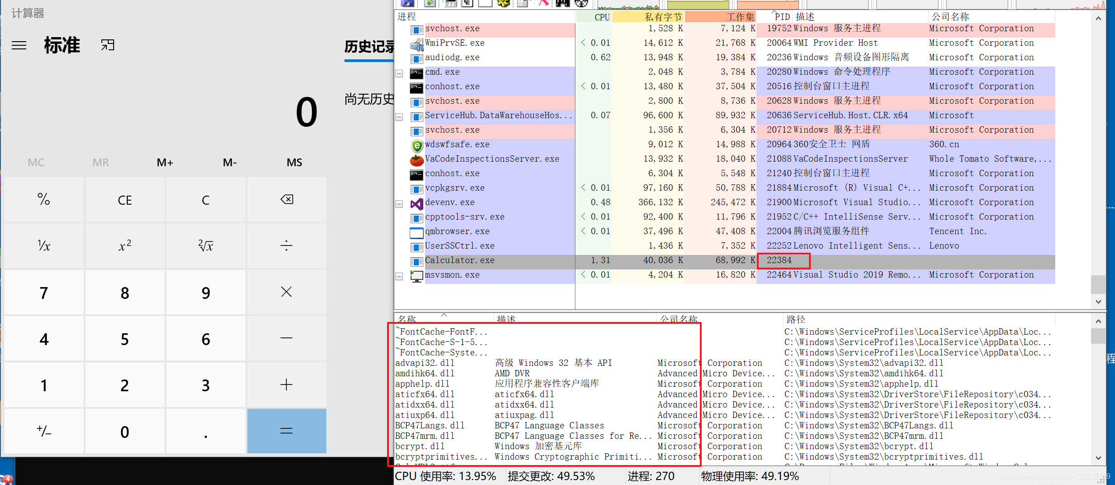Image resolution: width=1115 pixels, height=485 pixels.
Task: Click the red X kill process toolbar icon
Action: click(544, 3)
